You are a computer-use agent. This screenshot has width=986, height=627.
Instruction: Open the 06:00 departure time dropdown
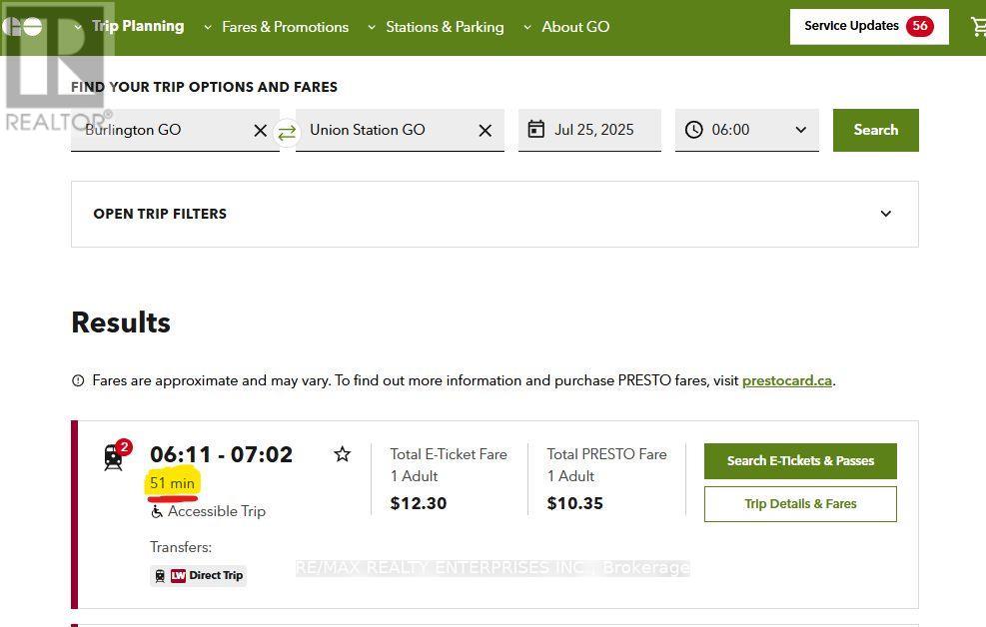click(x=747, y=130)
